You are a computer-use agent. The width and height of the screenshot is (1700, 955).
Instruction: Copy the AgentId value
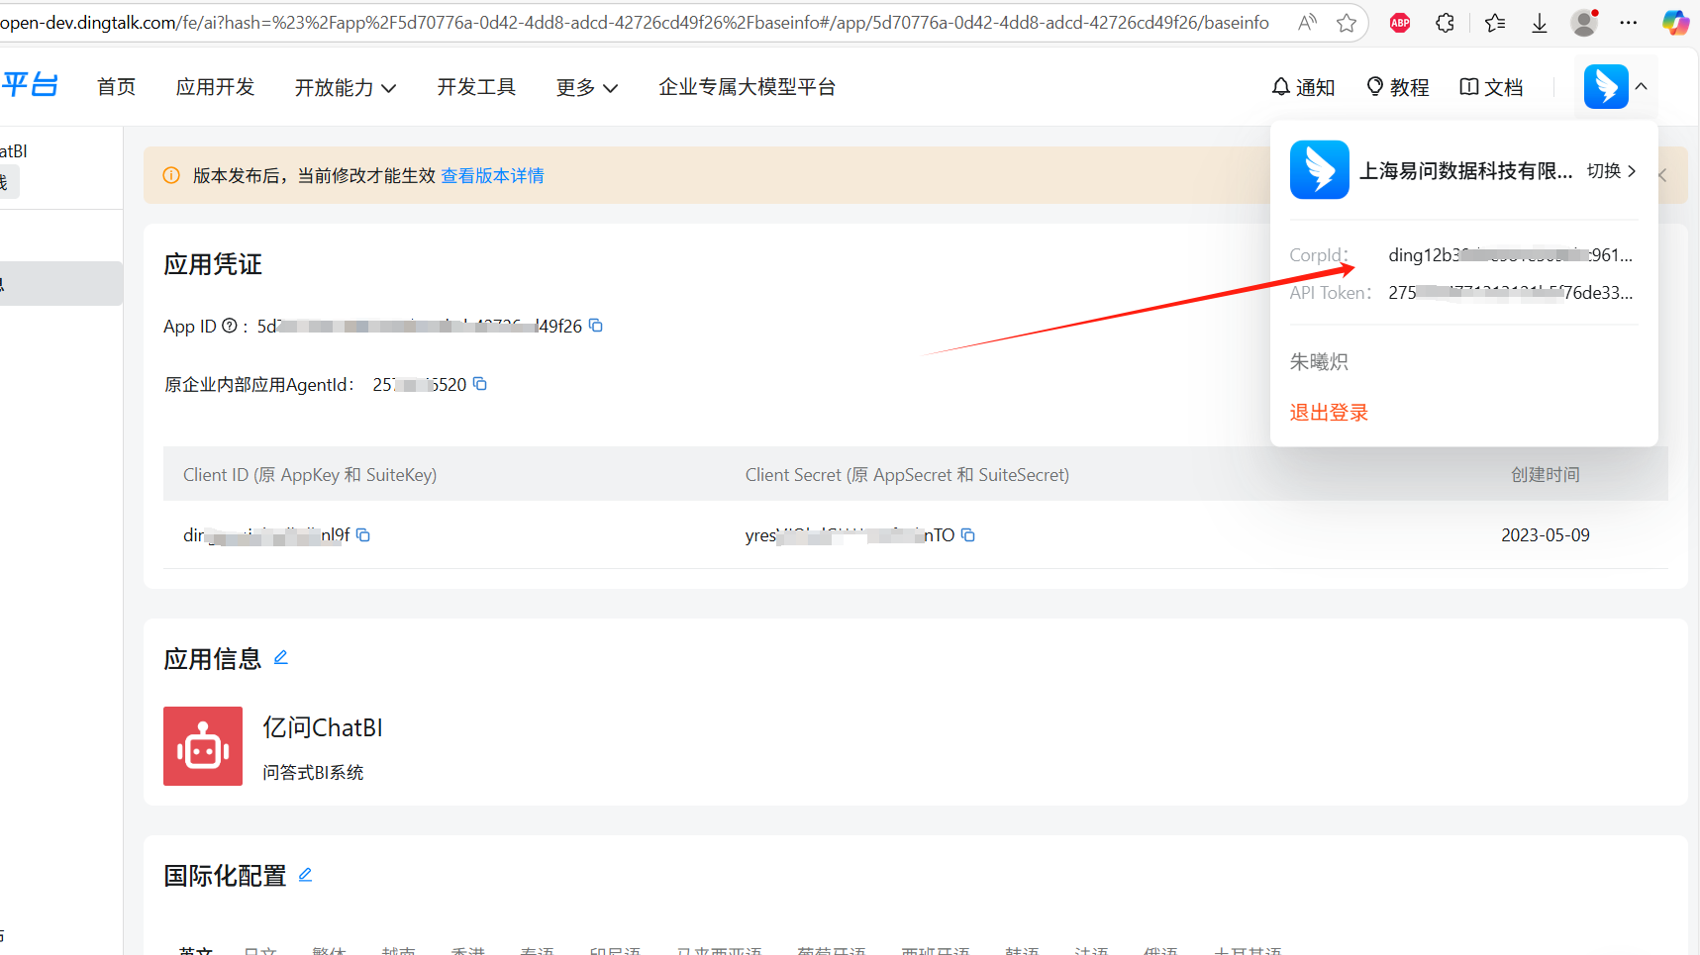(480, 384)
